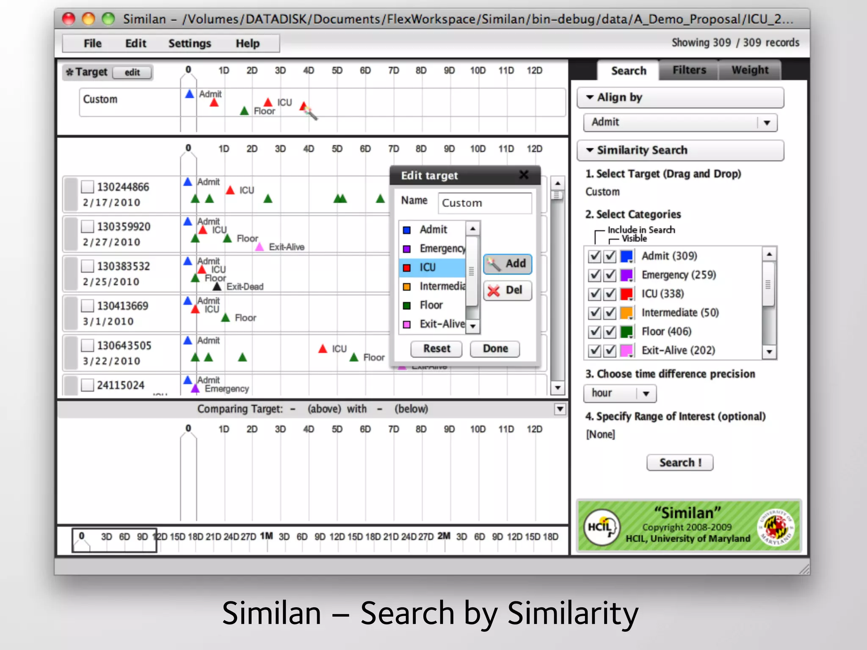This screenshot has width=867, height=650.
Task: Toggle checkbox for record 130359920
Action: point(87,226)
